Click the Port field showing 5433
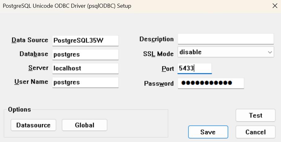281x142 pixels. click(195, 68)
